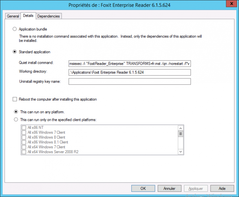Click the Quiet install command field

coord(130,64)
